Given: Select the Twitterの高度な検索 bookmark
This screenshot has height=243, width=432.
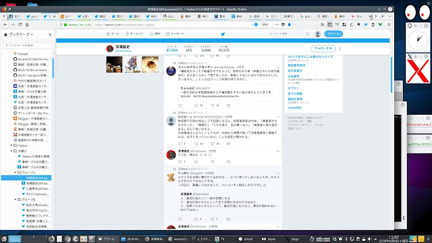Looking at the screenshot, I should 34,156.
